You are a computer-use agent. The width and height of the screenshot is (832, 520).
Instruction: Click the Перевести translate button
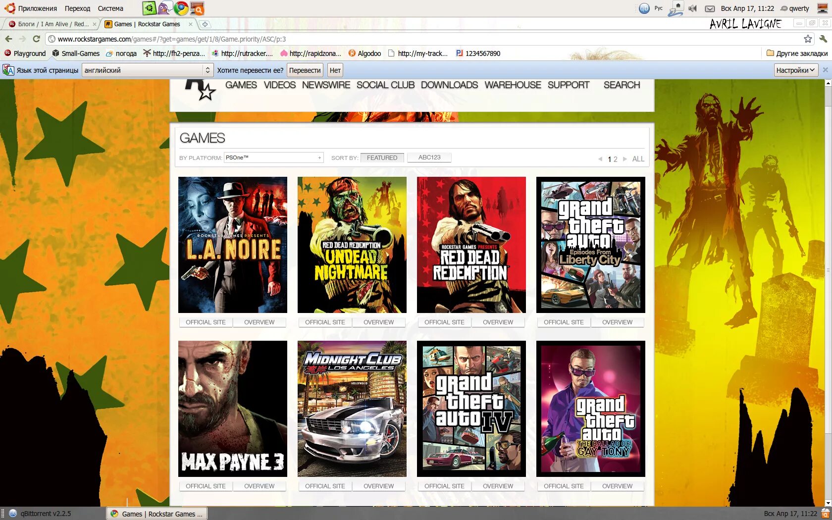(305, 70)
